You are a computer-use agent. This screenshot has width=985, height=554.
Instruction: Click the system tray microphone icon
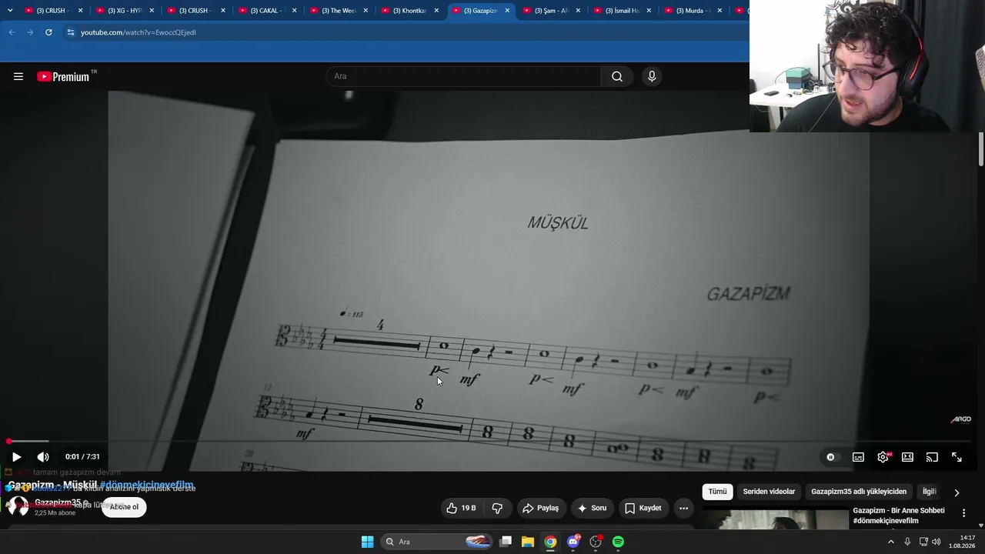pyautogui.click(x=907, y=542)
